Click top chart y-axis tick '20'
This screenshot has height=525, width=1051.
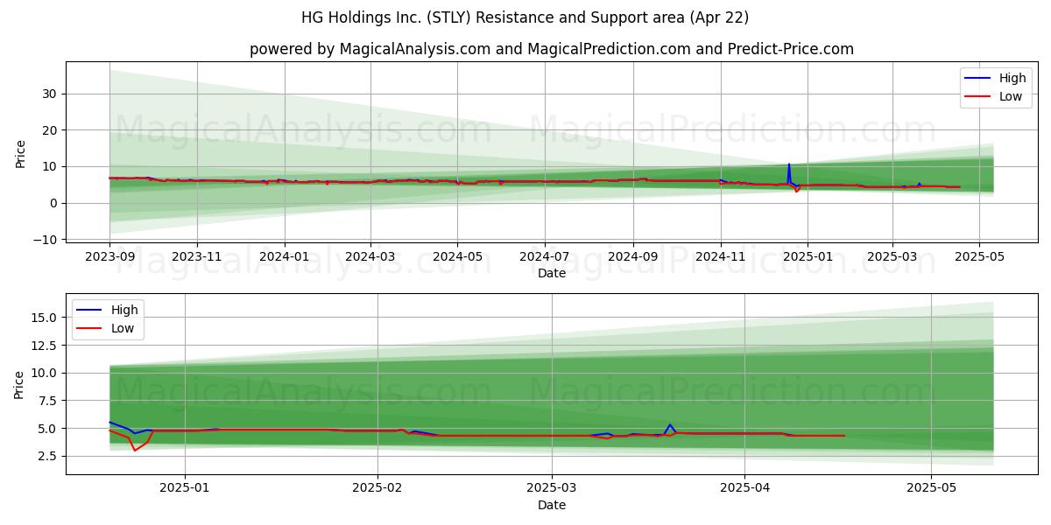(52, 130)
